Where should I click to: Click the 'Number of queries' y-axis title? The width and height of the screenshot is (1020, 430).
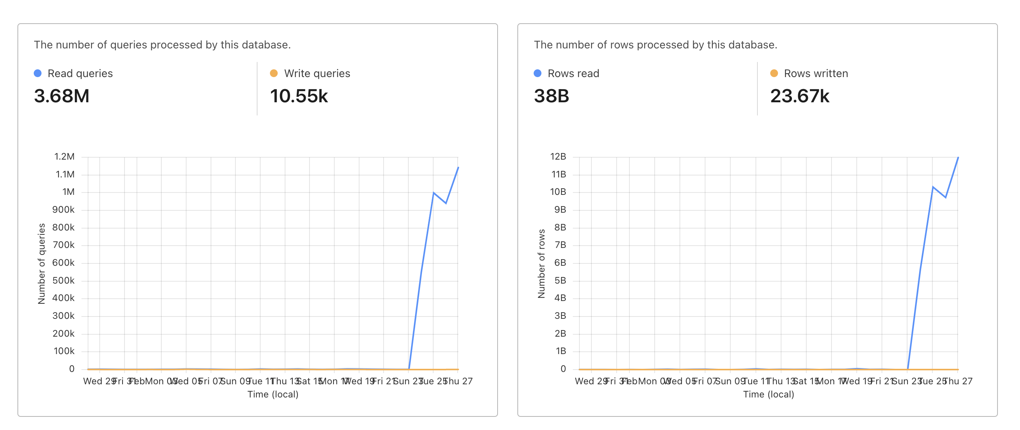[41, 263]
